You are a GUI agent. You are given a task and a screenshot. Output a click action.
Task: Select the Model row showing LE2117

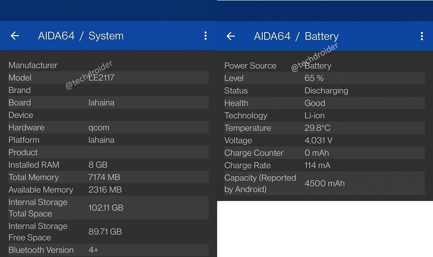(108, 78)
